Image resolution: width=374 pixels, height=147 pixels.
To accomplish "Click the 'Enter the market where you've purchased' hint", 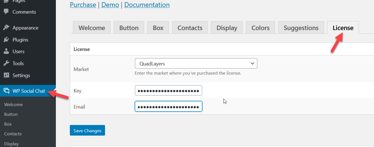I will tap(188, 73).
